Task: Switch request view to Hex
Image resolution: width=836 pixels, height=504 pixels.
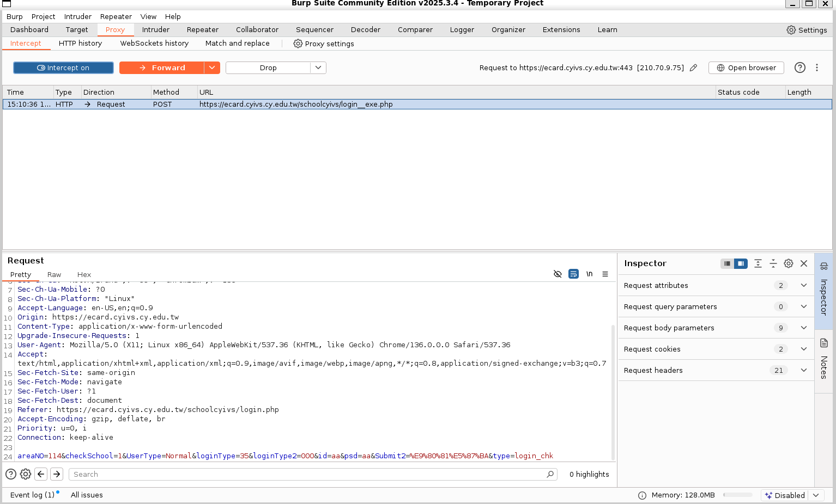Action: pyautogui.click(x=84, y=275)
